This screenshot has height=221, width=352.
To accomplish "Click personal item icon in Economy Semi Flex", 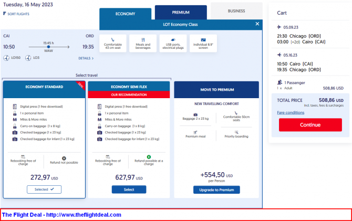I will pos(99,113).
